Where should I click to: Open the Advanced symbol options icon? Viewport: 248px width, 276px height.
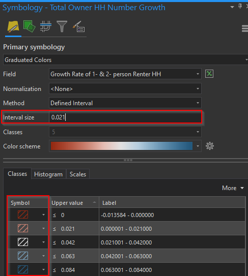tap(78, 26)
